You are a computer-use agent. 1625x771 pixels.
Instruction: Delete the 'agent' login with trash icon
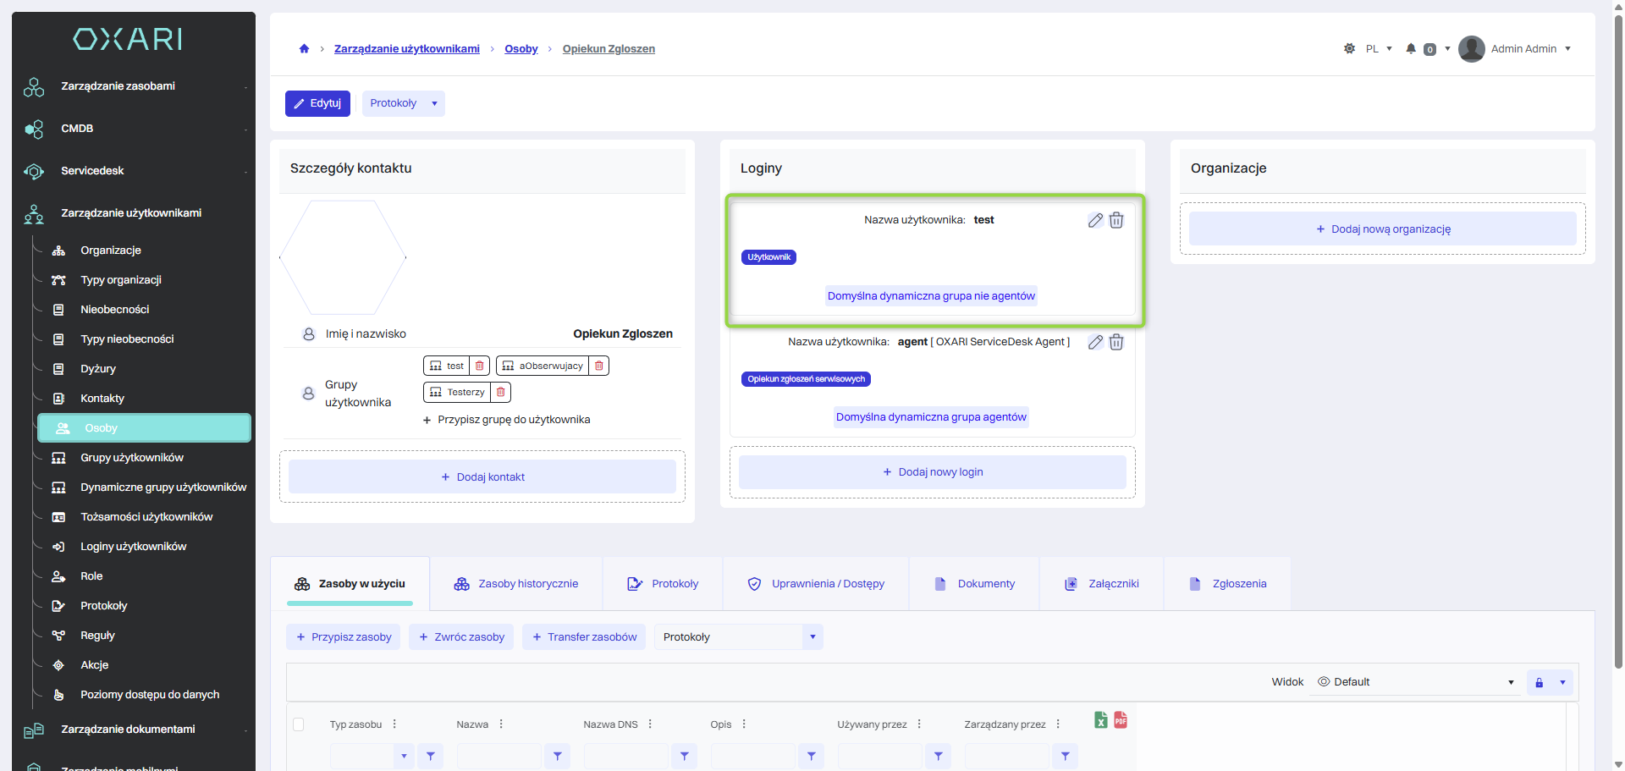[x=1116, y=342]
